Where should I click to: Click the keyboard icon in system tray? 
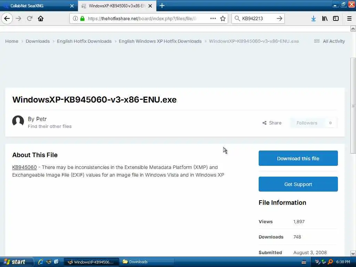pos(304,262)
